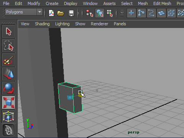Screen dimensions: 184x138
Task: Open the Select menu
Action: point(127,3)
